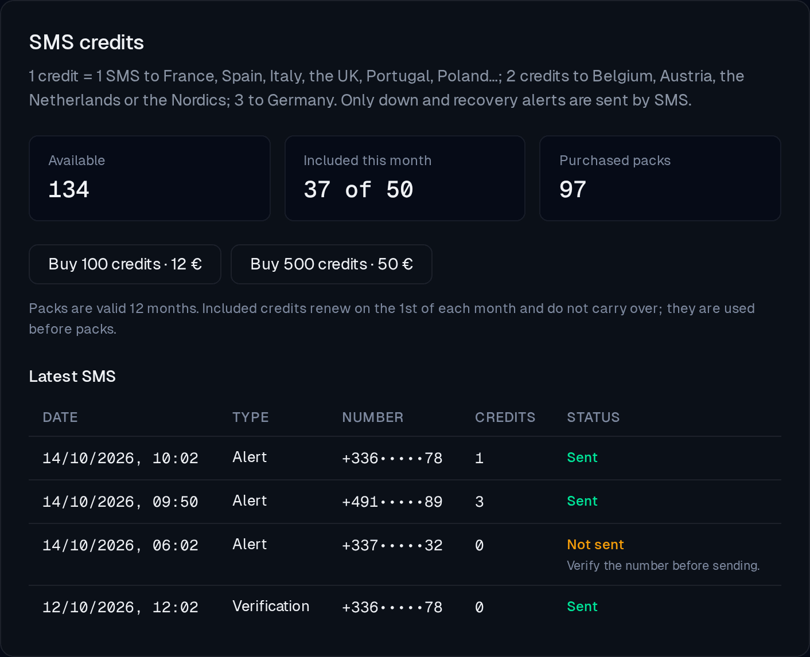Select the Available value 134
The height and width of the screenshot is (657, 810).
point(69,190)
